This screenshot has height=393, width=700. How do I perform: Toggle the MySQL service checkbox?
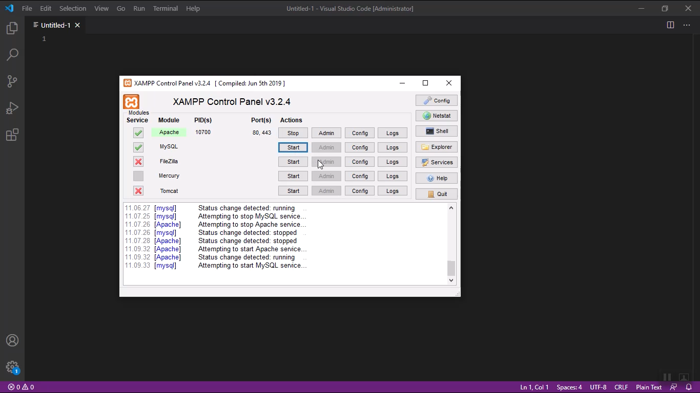point(138,147)
